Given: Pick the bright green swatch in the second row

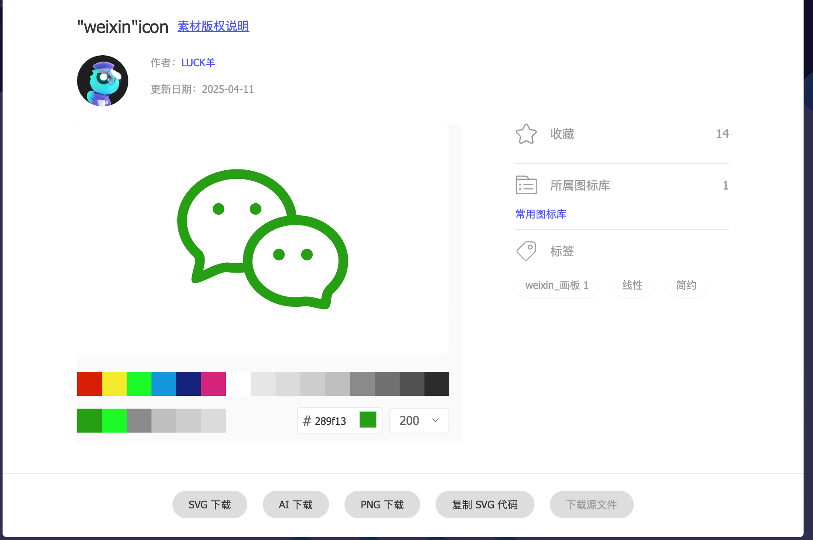Looking at the screenshot, I should [x=114, y=421].
